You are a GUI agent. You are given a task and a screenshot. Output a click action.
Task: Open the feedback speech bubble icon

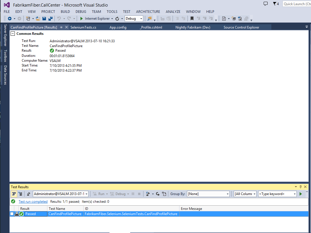click(266, 4)
